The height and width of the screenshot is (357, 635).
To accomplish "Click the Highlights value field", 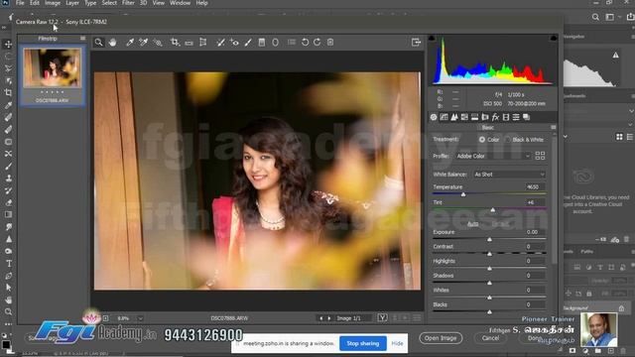I will coord(534,261).
